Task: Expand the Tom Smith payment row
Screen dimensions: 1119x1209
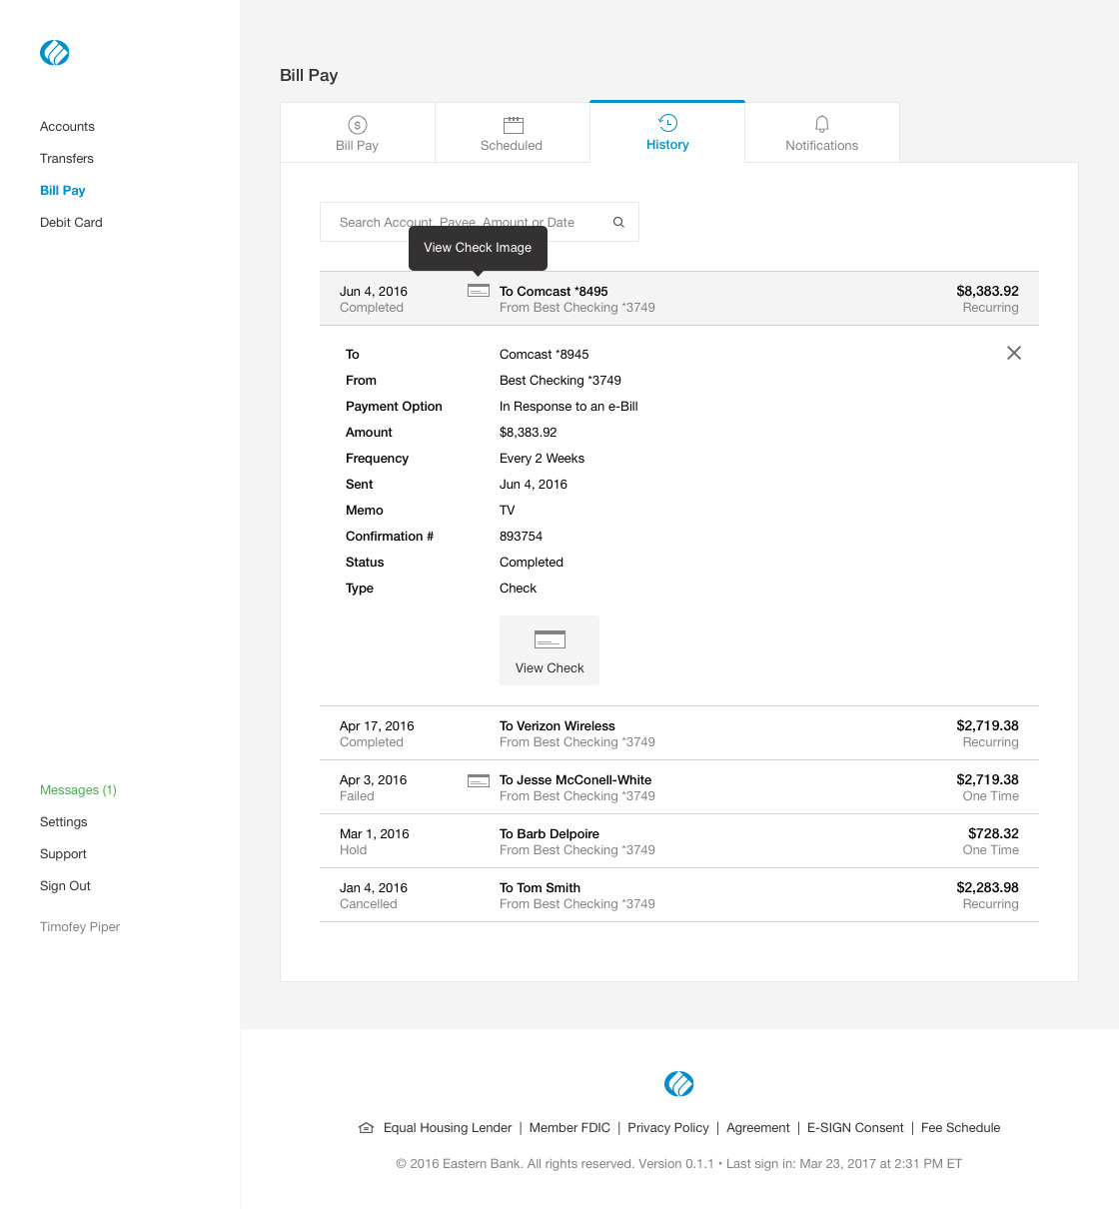Action: 679,895
